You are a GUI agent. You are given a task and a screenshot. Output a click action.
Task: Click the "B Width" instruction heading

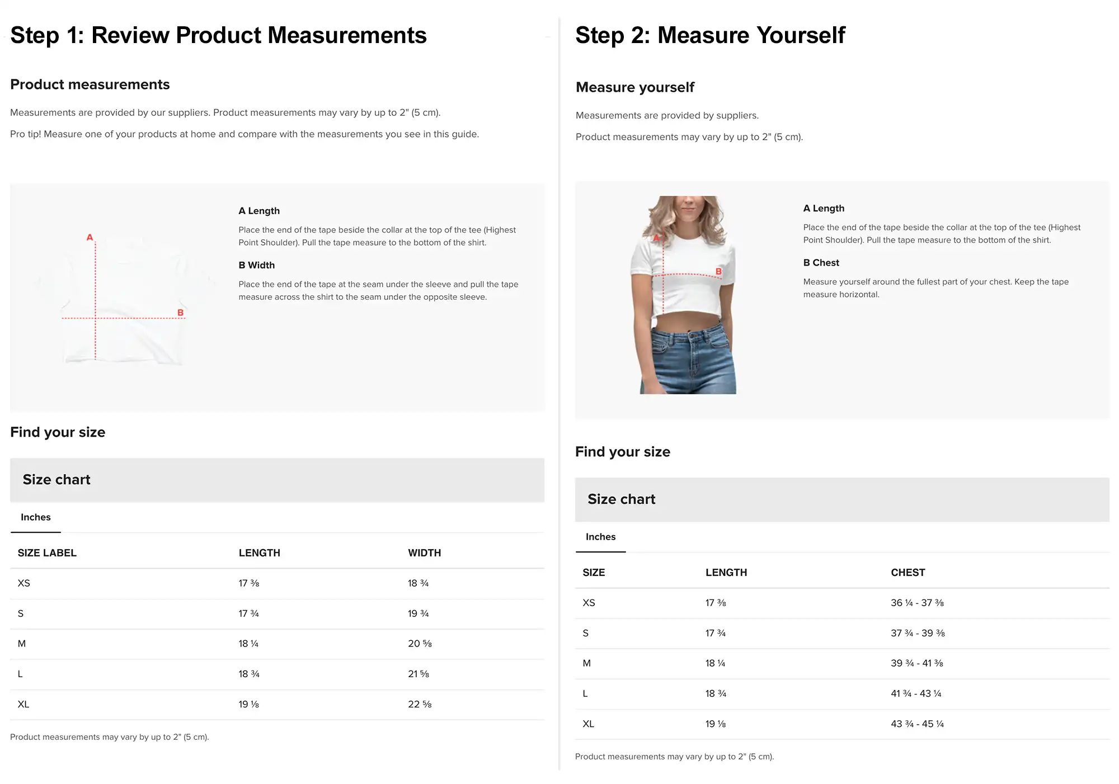click(257, 265)
